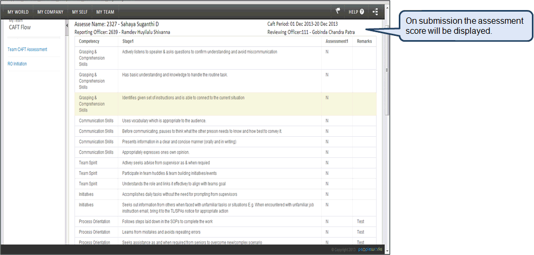Select row 'Has basic understanding and knowledge'
This screenshot has height=255, width=534.
(226, 81)
